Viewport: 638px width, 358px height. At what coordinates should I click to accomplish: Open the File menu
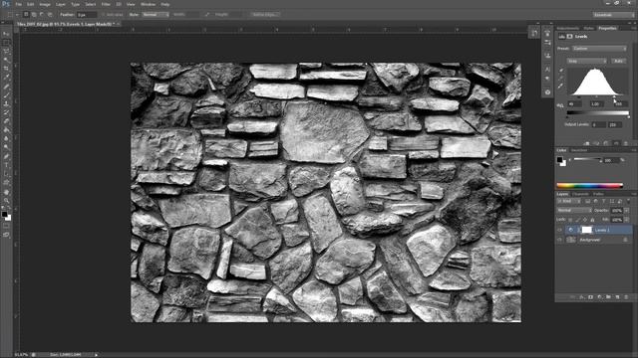coord(19,4)
